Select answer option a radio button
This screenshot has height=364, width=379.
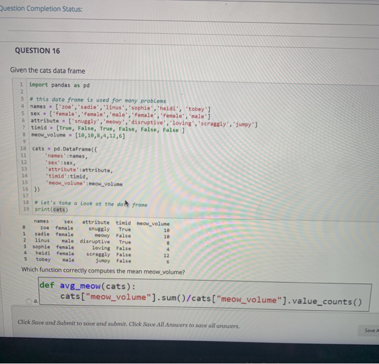[29, 301]
